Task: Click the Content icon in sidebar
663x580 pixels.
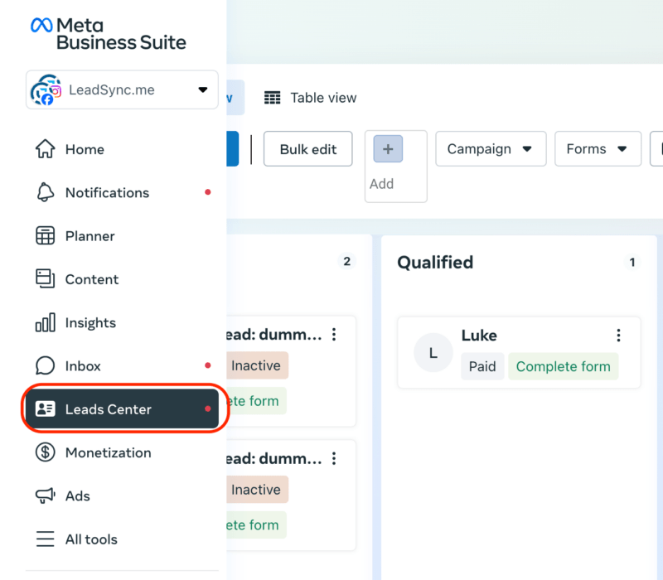Action: (45, 279)
